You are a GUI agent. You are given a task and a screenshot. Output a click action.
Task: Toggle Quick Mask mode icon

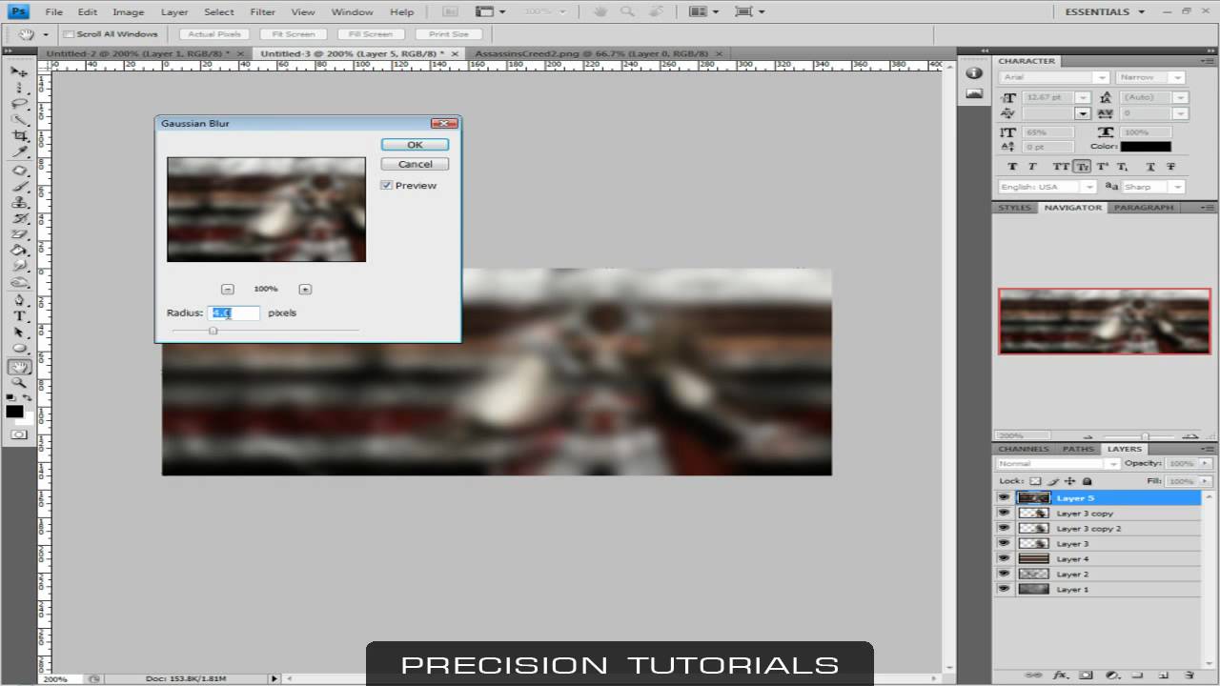[x=18, y=434]
